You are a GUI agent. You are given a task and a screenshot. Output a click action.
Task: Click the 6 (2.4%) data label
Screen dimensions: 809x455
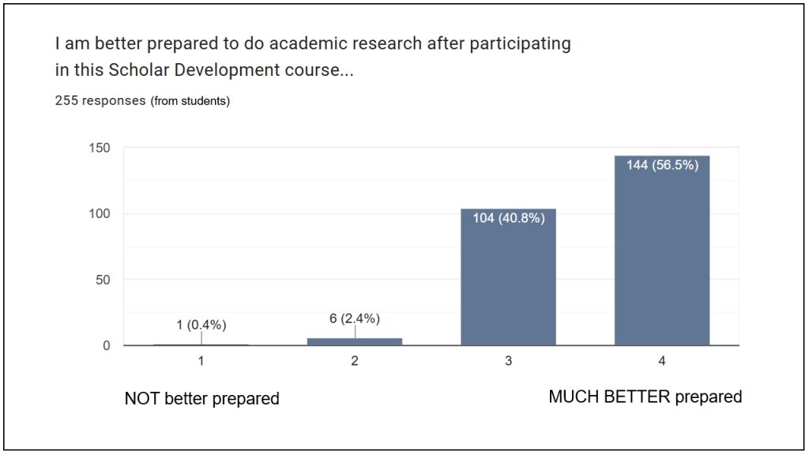click(x=355, y=318)
